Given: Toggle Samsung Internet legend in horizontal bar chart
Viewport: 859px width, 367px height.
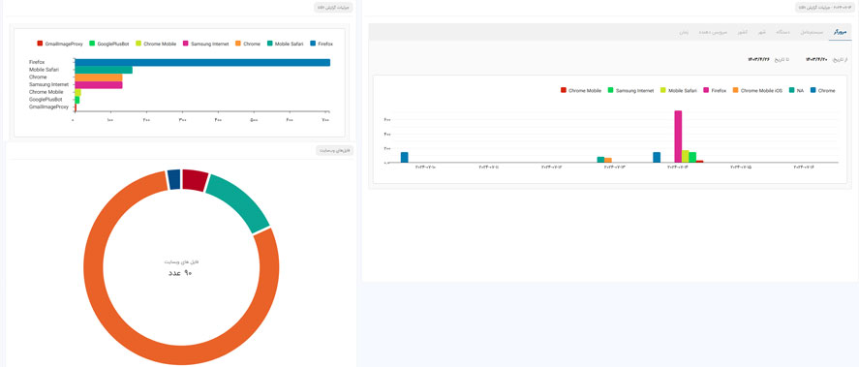Looking at the screenshot, I should (205, 44).
